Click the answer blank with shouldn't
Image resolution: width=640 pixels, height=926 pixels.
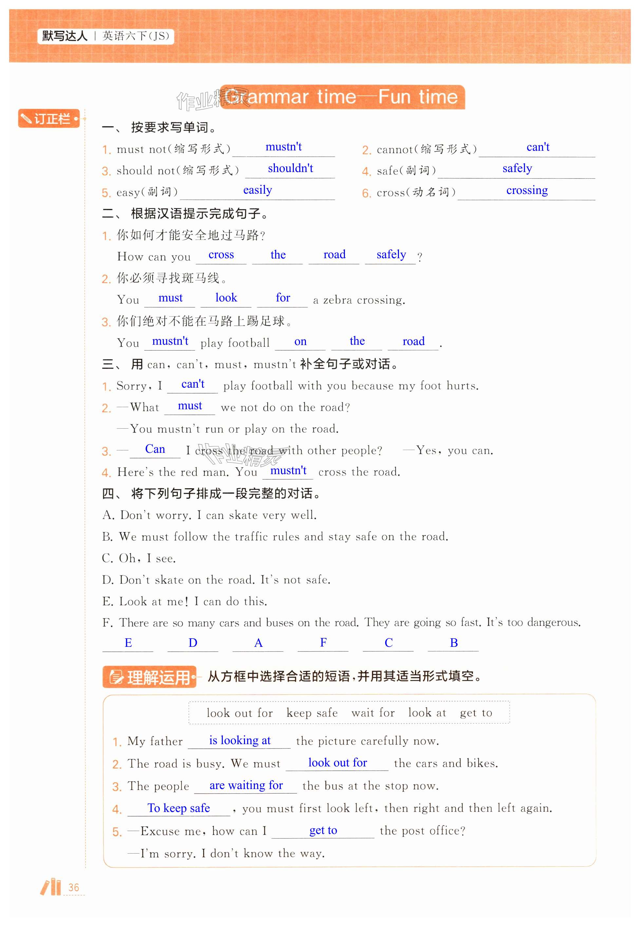(290, 168)
